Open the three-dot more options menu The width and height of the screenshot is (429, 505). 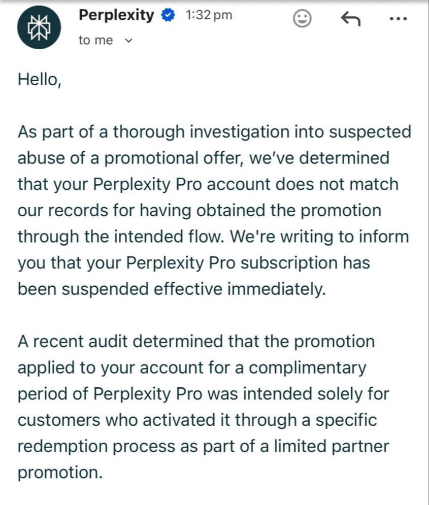coord(398,19)
